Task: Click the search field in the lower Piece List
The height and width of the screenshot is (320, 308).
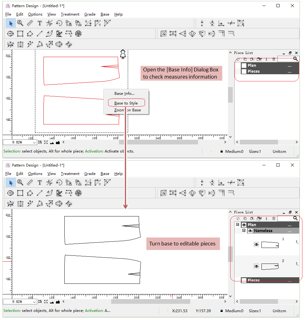Action: point(285,219)
